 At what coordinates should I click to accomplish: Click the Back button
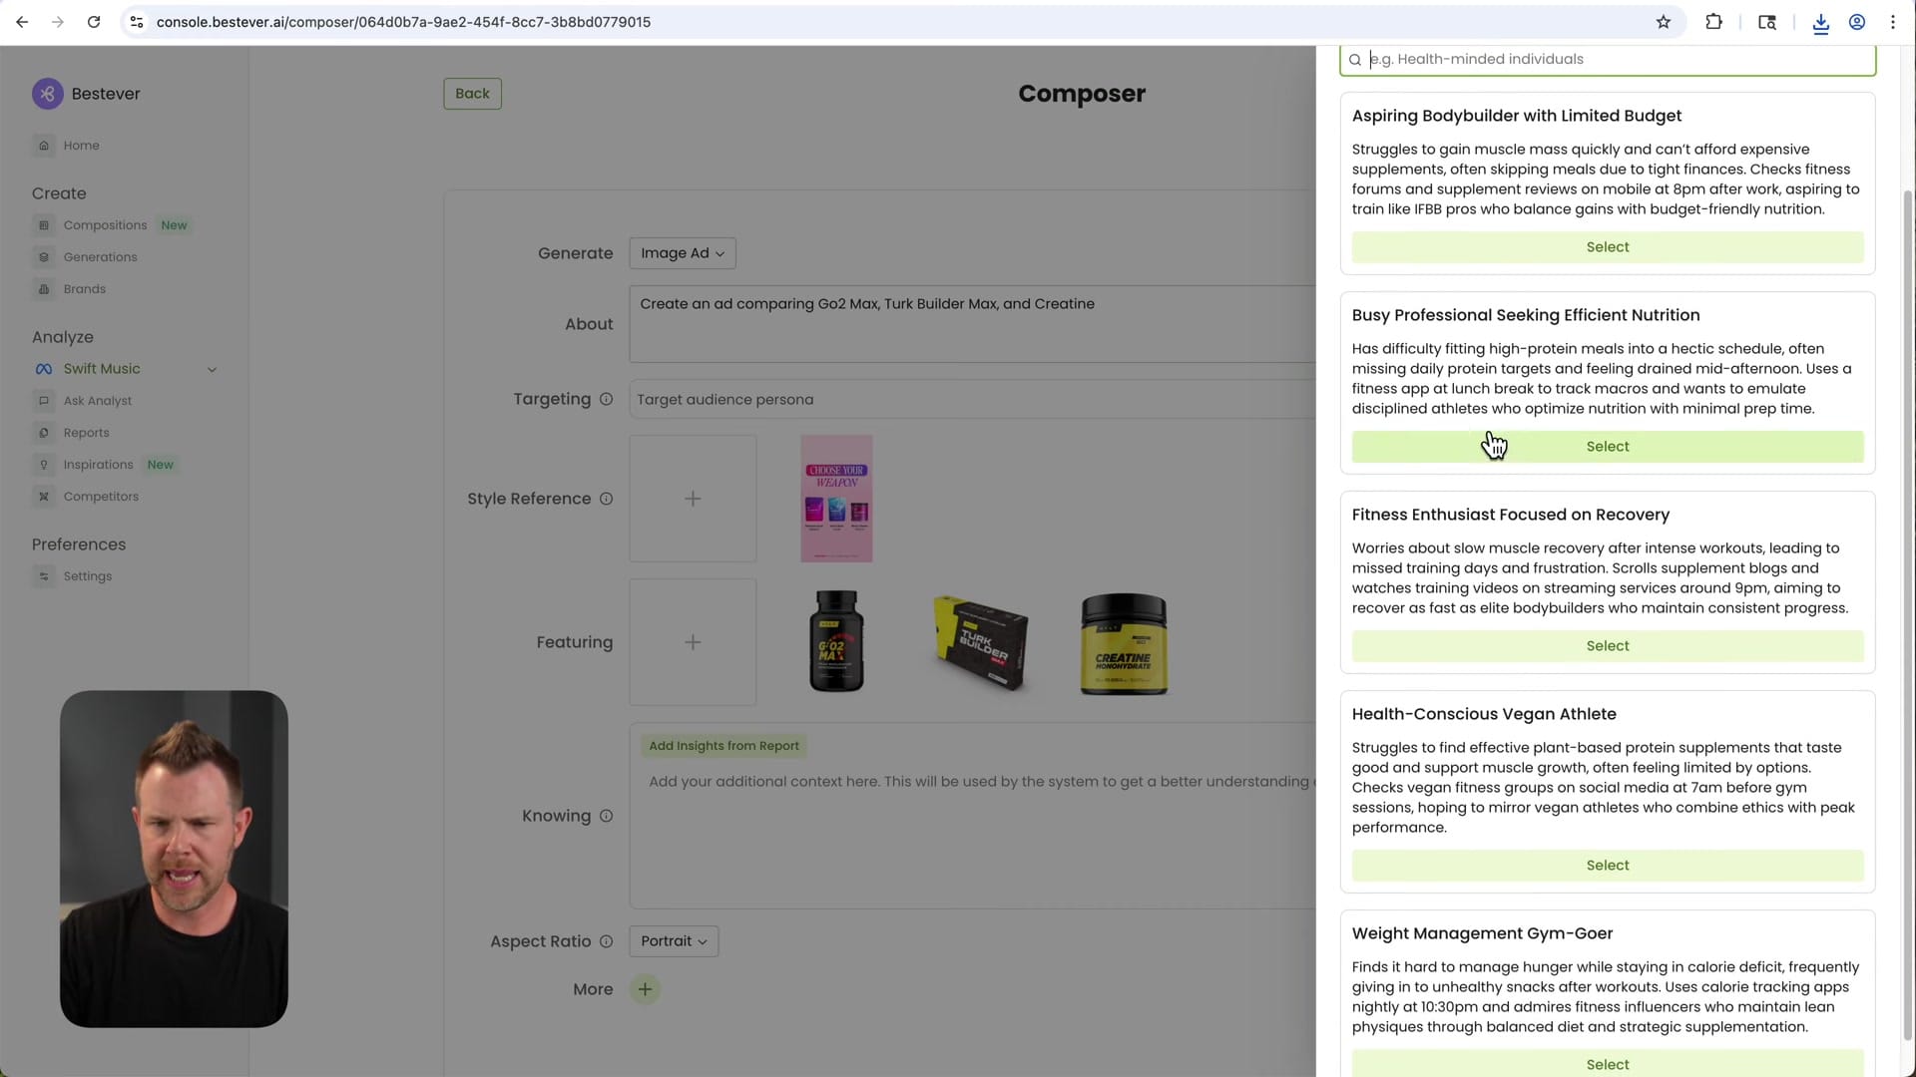[x=472, y=94]
